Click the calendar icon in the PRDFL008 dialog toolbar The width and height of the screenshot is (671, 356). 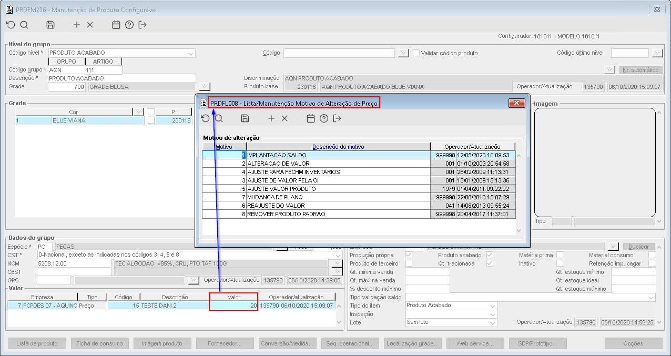pos(311,118)
